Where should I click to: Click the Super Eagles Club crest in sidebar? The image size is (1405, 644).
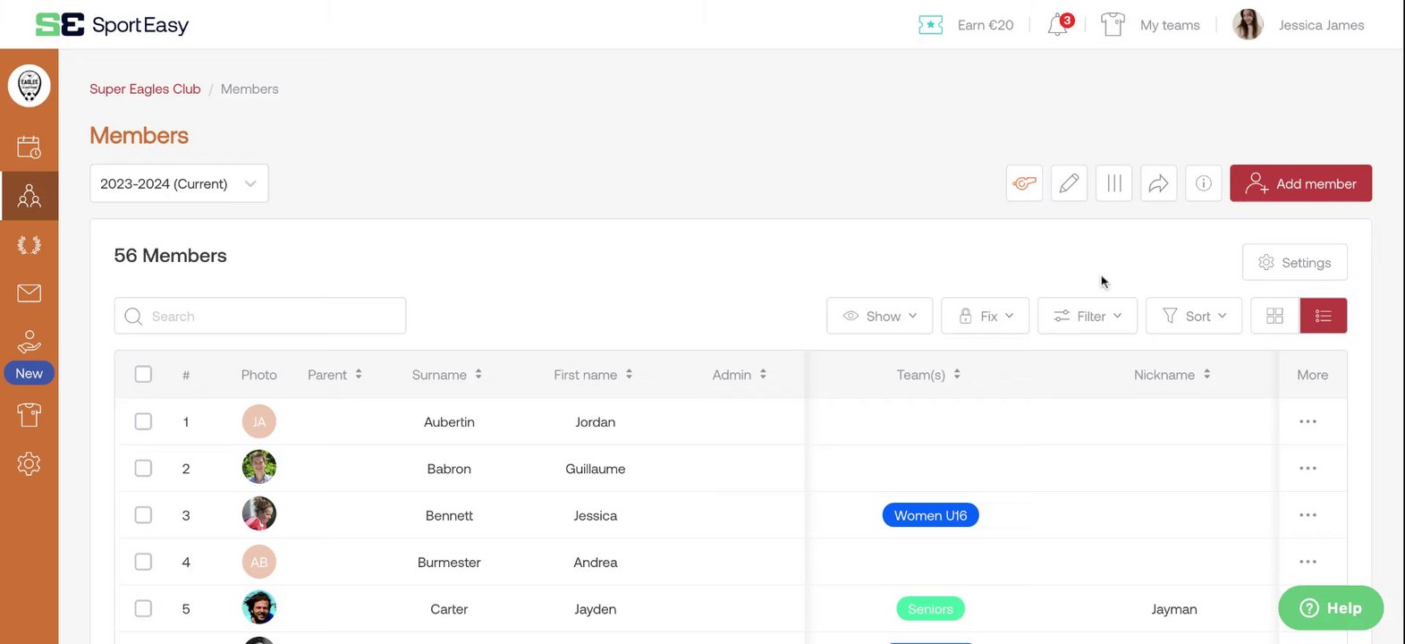point(30,86)
